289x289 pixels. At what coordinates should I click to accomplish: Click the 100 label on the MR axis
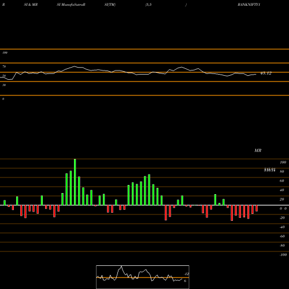coord(283,162)
